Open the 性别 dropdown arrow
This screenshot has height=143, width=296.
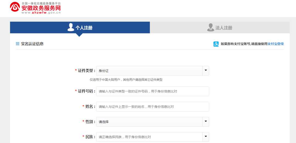tap(206, 122)
